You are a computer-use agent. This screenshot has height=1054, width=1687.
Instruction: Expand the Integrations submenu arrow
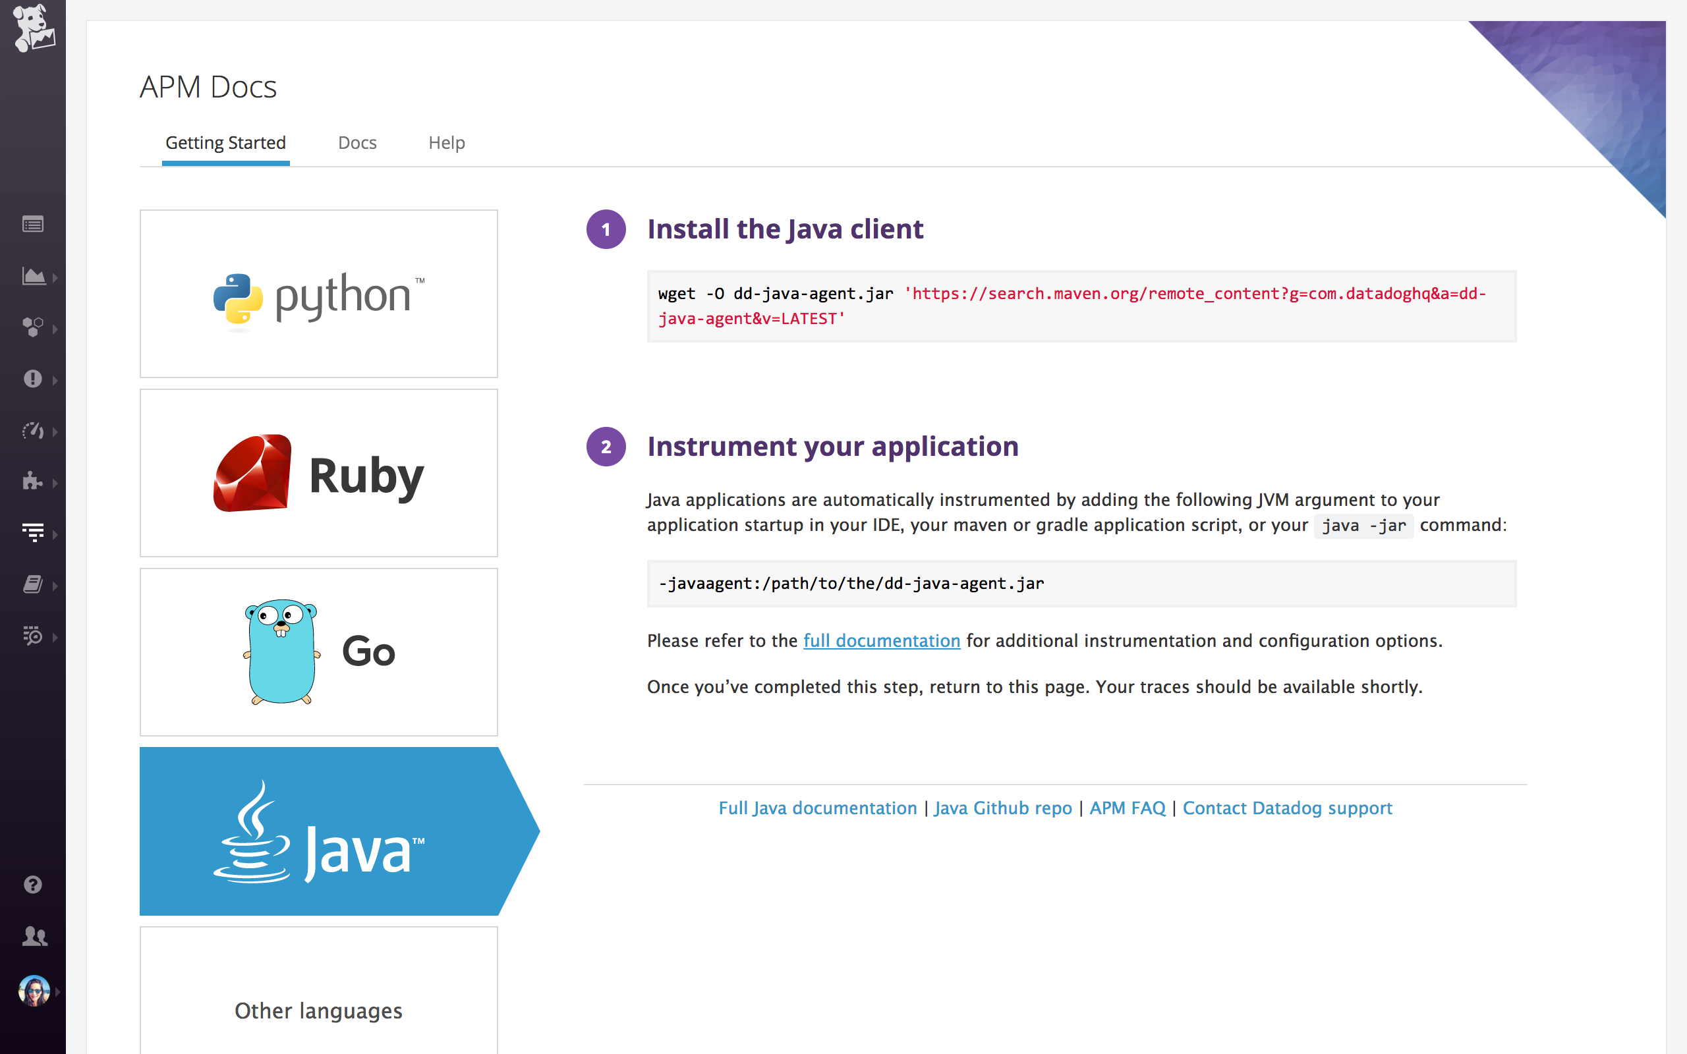coord(55,482)
